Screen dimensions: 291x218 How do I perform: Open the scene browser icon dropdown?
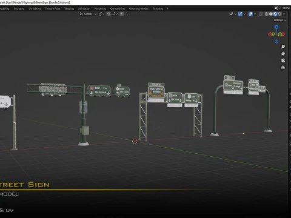click(278, 8)
